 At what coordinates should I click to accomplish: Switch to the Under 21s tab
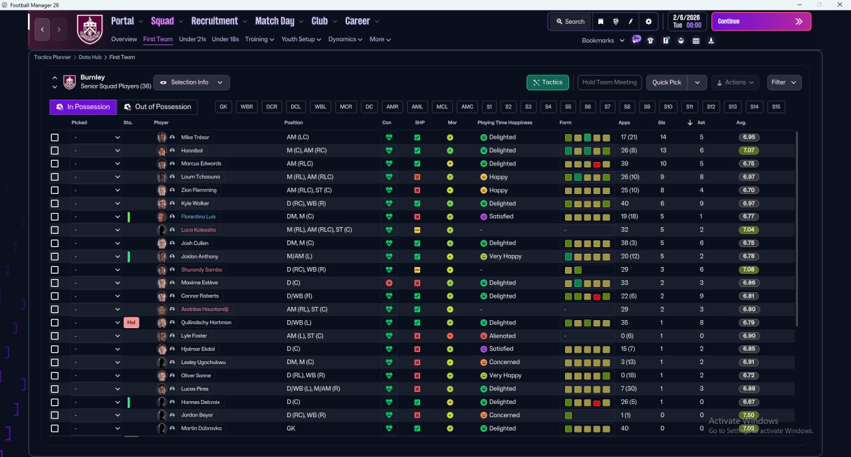[192, 39]
